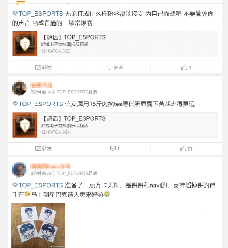Click diamond super-topic icon in first post

pyautogui.click(x=15, y=13)
